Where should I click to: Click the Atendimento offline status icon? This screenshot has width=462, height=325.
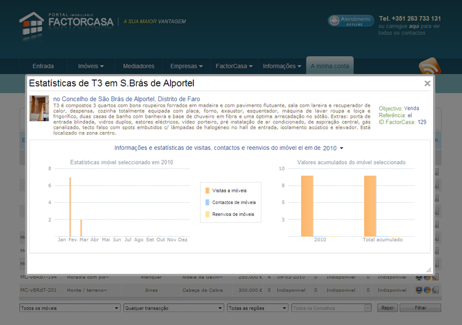point(334,21)
